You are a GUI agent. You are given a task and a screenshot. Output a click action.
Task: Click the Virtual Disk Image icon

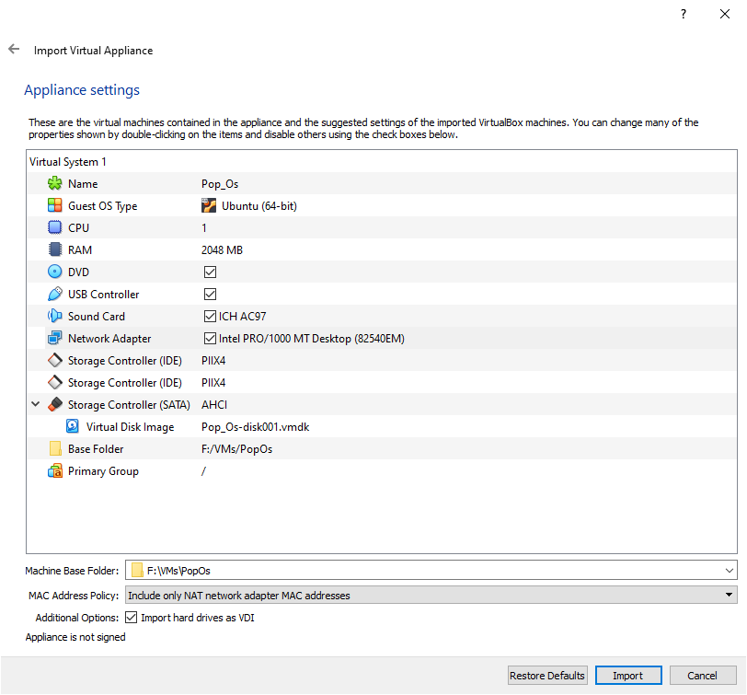click(73, 426)
